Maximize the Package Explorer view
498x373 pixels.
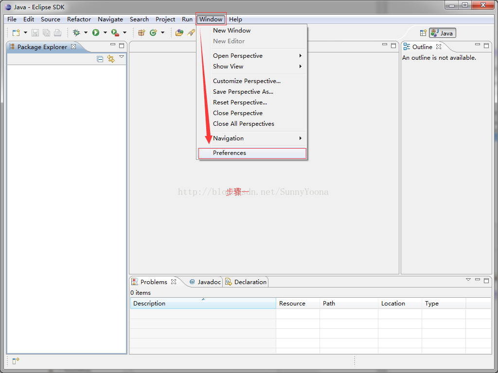coord(121,46)
